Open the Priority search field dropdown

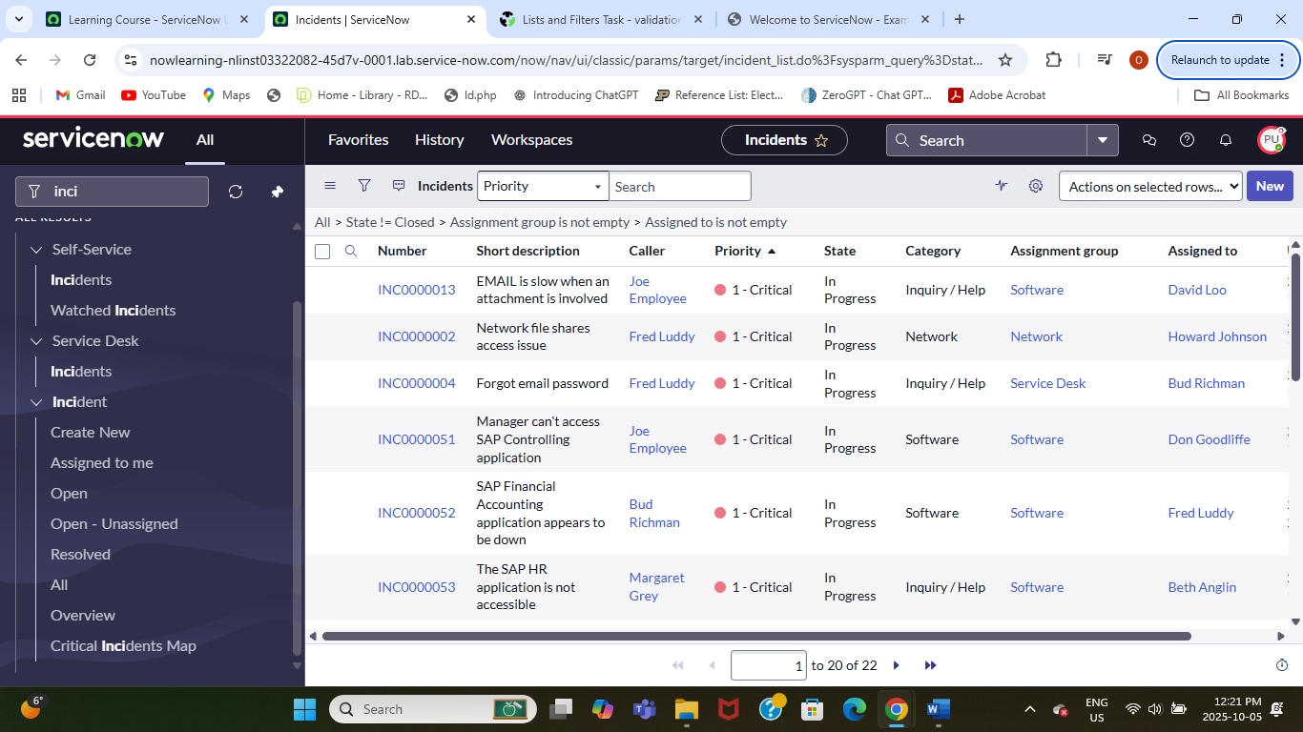[x=543, y=186]
